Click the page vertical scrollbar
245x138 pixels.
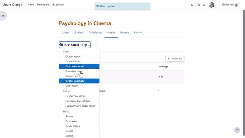coord(244,73)
